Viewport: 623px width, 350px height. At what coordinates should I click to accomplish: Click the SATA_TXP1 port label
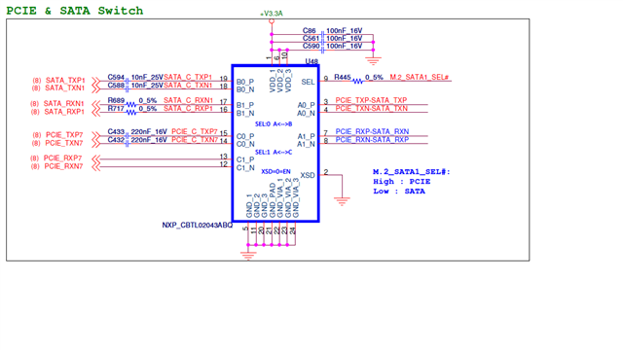tap(65, 80)
